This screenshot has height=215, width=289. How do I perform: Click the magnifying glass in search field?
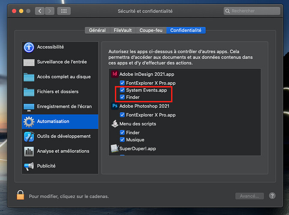point(228,11)
